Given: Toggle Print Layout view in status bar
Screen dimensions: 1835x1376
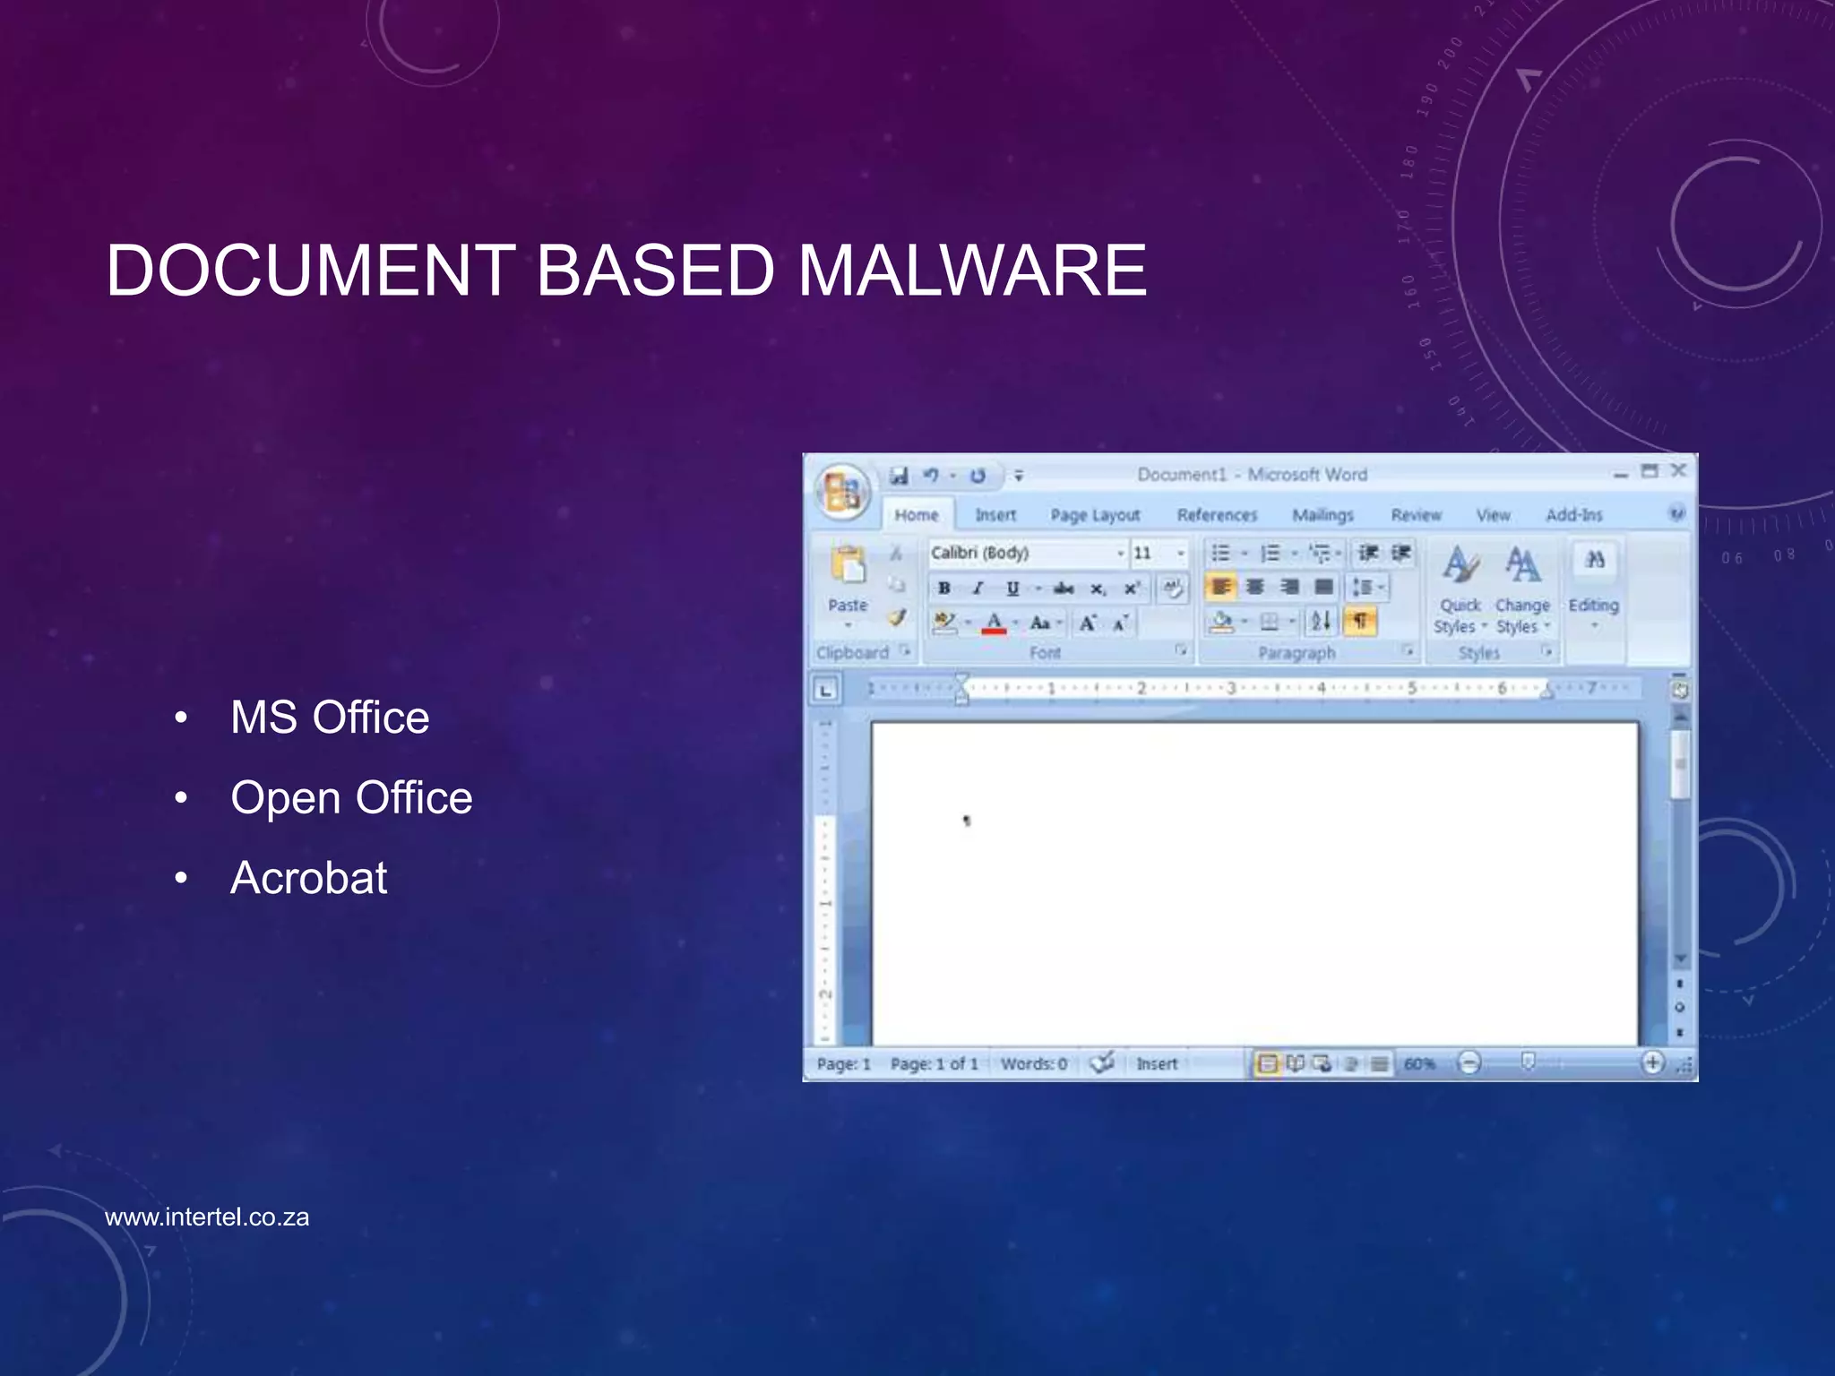Looking at the screenshot, I should click(x=1267, y=1063).
